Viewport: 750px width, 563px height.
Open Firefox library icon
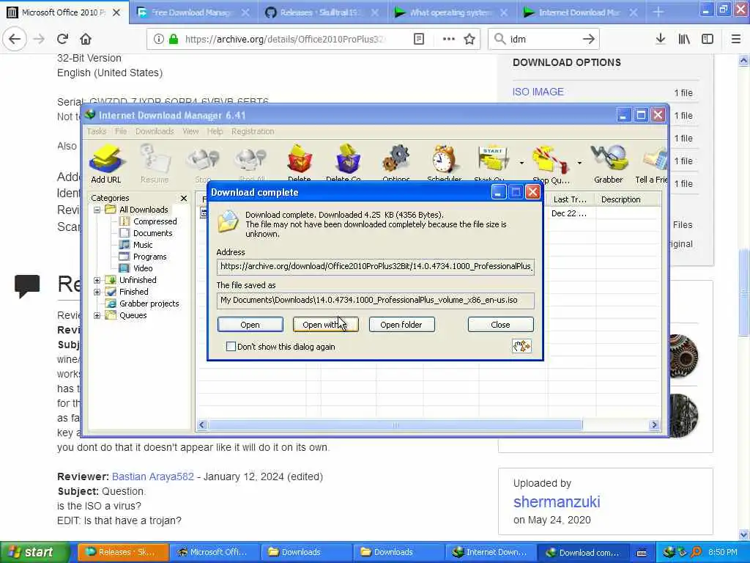pyautogui.click(x=684, y=40)
